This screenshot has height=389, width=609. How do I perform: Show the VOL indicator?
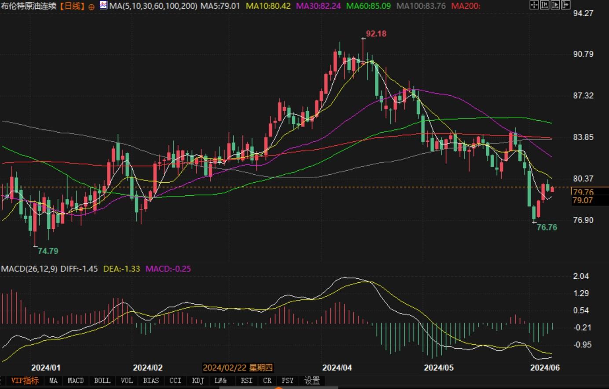[127, 381]
